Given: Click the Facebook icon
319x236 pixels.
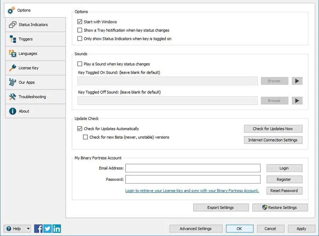Looking at the screenshot, I should click(x=39, y=229).
